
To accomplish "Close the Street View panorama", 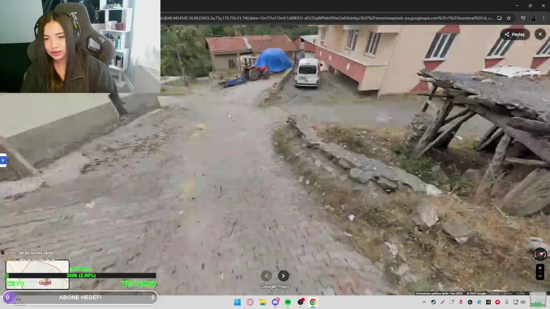I will coord(540,34).
